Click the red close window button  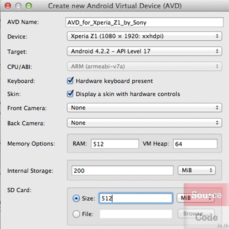pos(8,6)
